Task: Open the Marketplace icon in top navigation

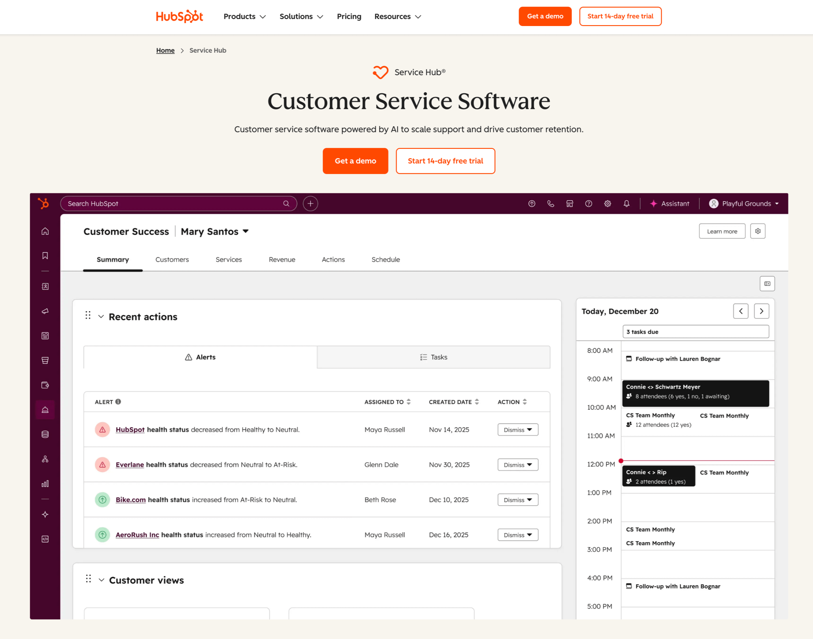Action: [569, 203]
